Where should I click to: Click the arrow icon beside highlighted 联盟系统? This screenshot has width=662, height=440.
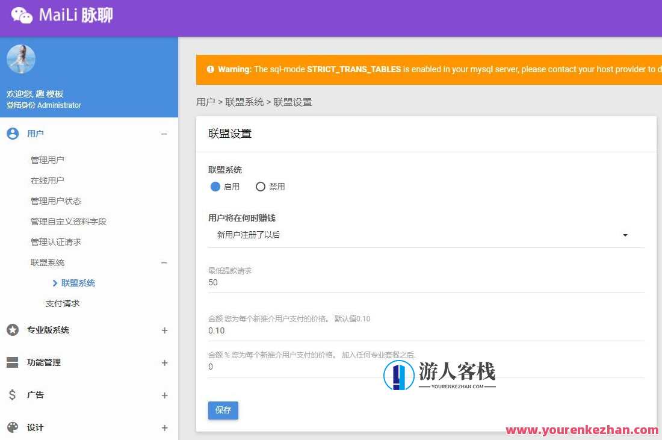[54, 283]
